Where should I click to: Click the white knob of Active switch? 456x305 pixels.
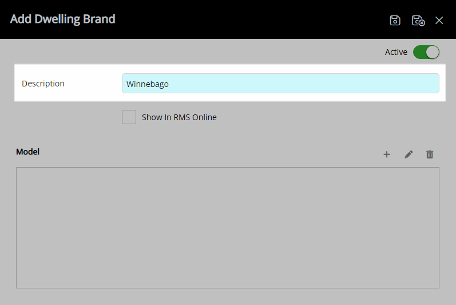[433, 52]
